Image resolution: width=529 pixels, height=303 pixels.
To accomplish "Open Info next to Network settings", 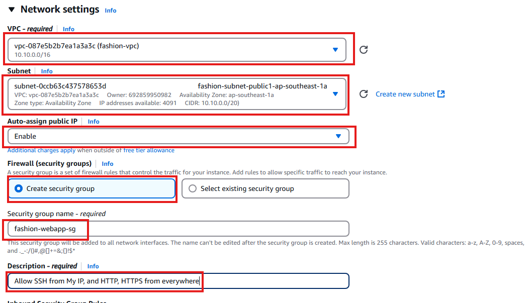I will click(x=110, y=11).
